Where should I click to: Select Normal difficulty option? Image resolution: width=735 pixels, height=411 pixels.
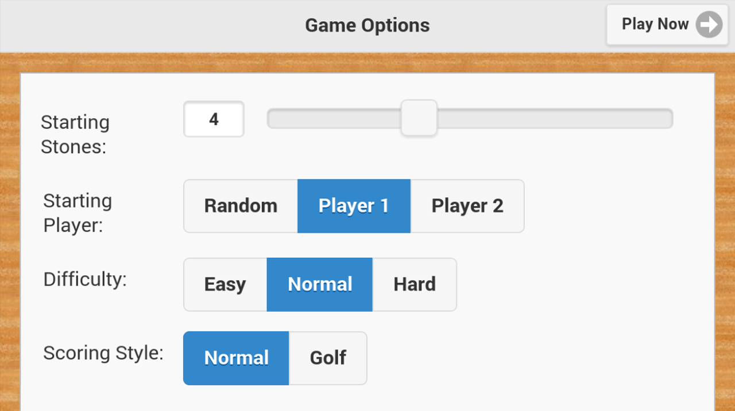pyautogui.click(x=320, y=284)
